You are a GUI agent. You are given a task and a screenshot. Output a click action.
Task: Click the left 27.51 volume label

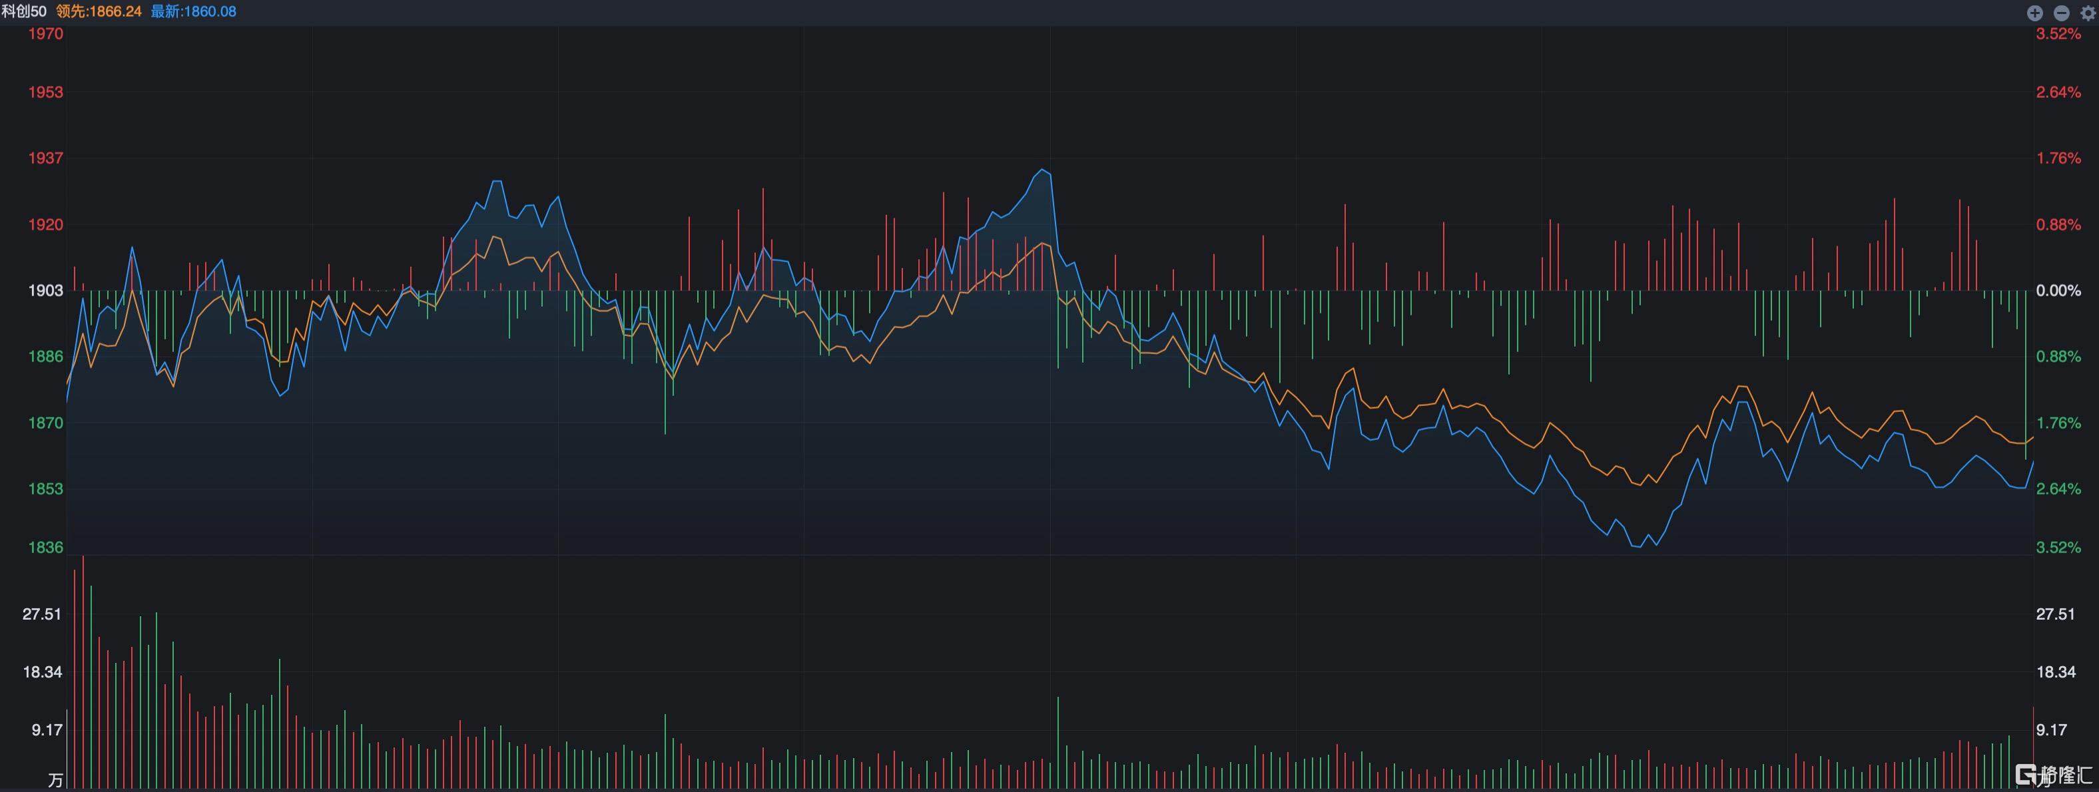coord(41,614)
